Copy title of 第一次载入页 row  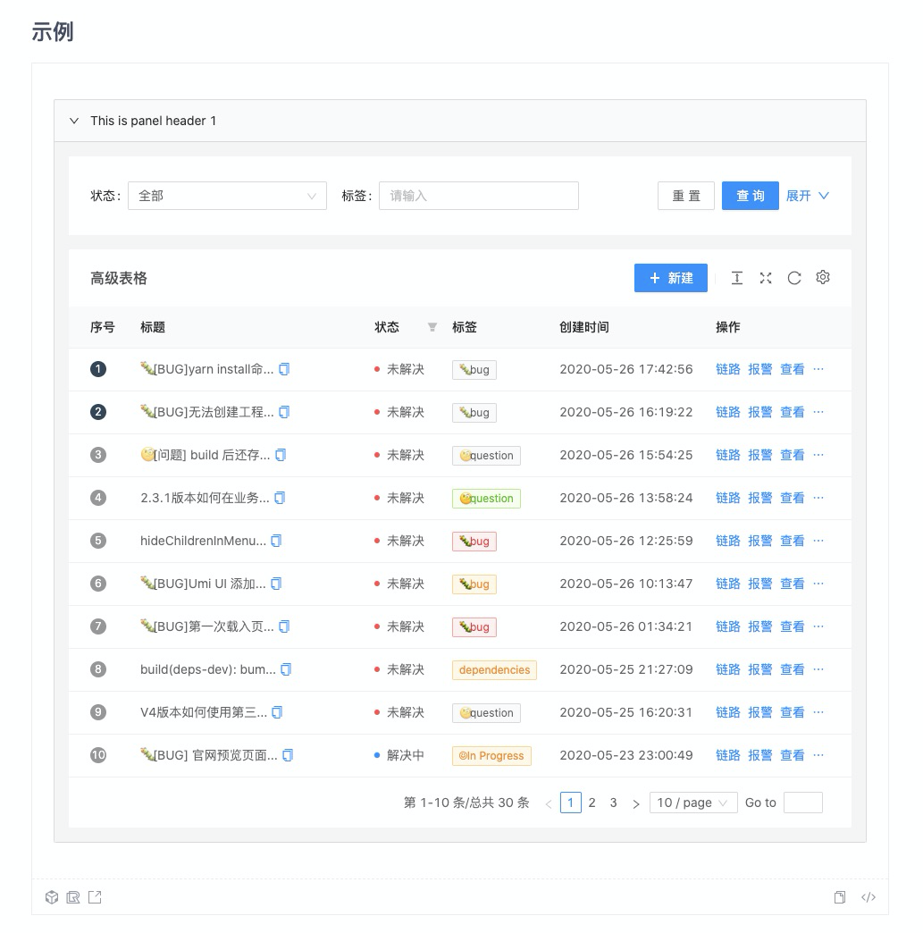pyautogui.click(x=284, y=626)
